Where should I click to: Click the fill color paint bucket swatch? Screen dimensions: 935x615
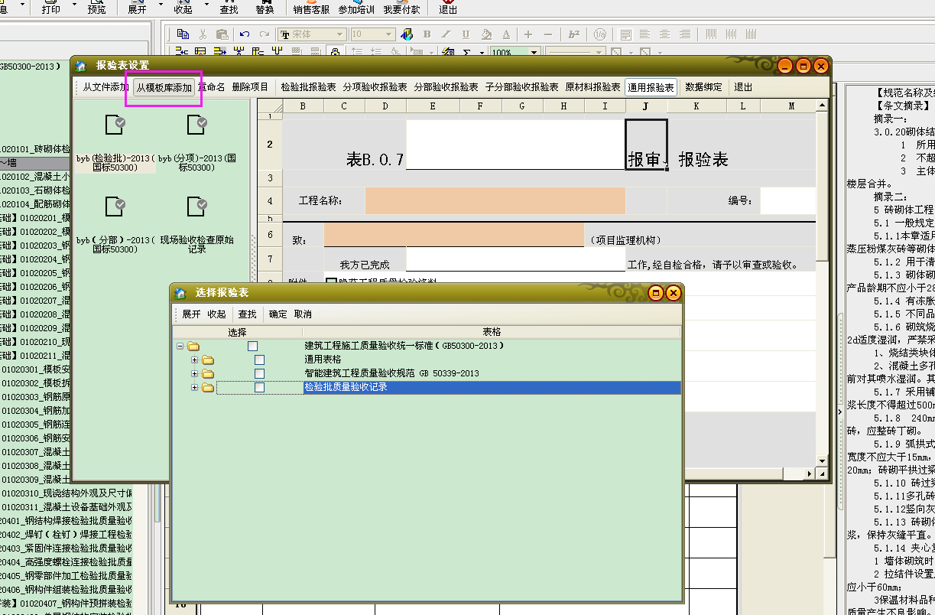click(407, 34)
